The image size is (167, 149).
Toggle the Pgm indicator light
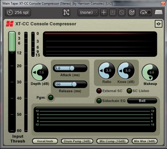50,97
